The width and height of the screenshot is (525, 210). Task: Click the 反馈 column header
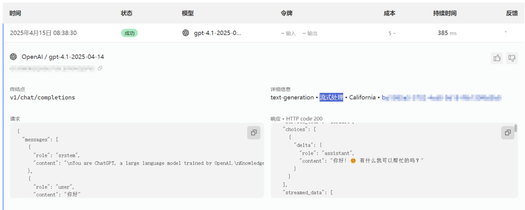512,13
